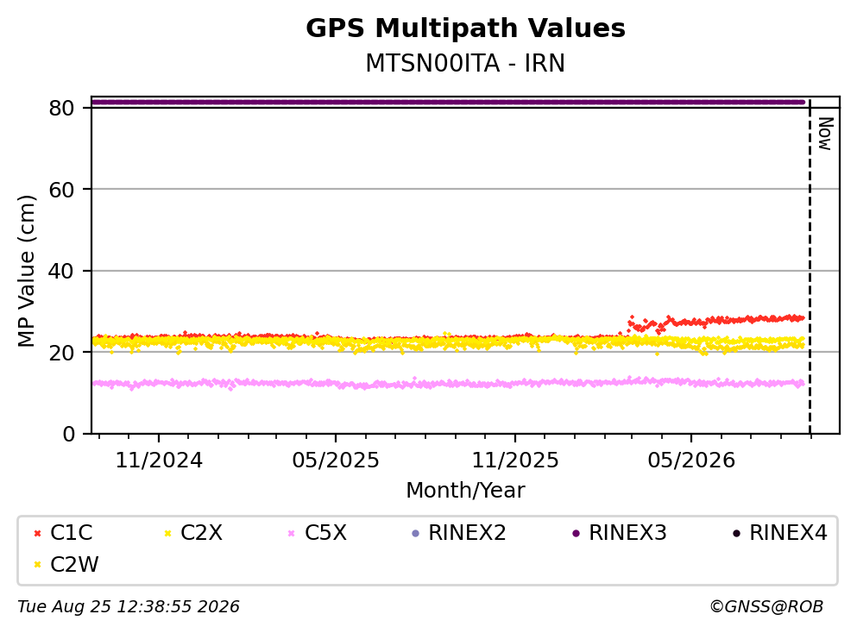
Task: Click the 80 value on y-axis
Action: [61, 108]
